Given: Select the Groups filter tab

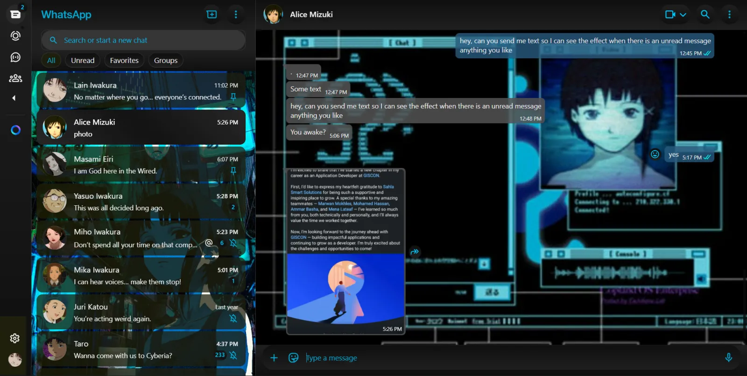Looking at the screenshot, I should click(x=166, y=60).
